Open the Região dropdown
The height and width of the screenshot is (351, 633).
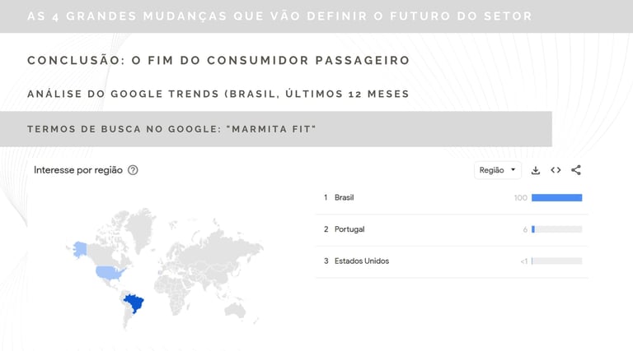498,170
